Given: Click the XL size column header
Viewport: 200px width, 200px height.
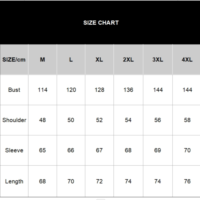Looking at the screenshot, I should (99, 60).
